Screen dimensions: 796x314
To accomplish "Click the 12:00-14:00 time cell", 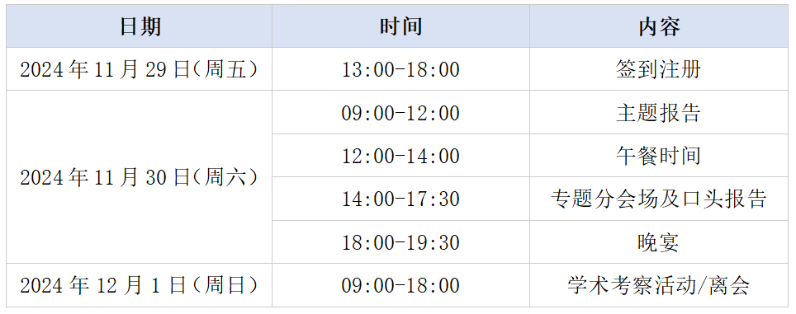I will (401, 156).
